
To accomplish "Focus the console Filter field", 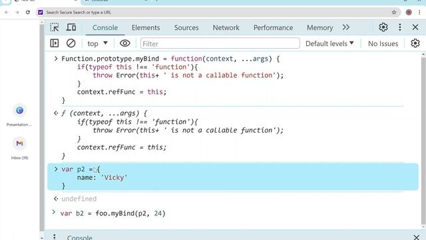I will point(220,43).
